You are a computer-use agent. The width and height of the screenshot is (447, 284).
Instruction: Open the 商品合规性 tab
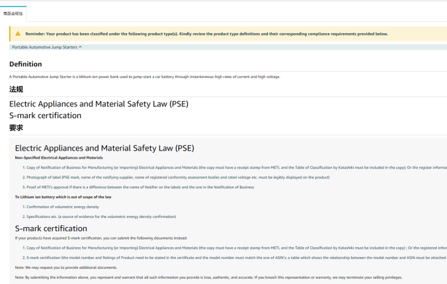[13, 13]
